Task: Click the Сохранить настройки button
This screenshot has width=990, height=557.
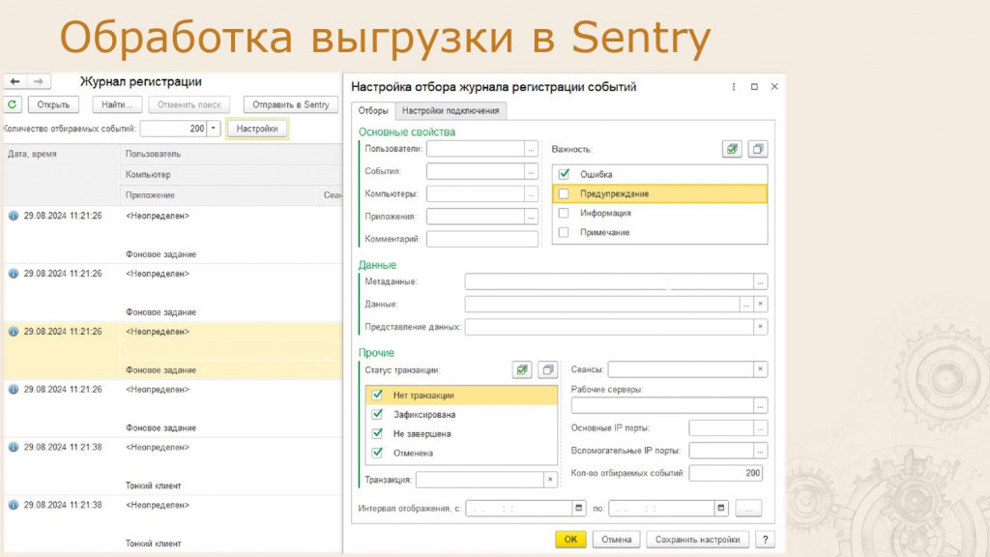Action: 698,540
